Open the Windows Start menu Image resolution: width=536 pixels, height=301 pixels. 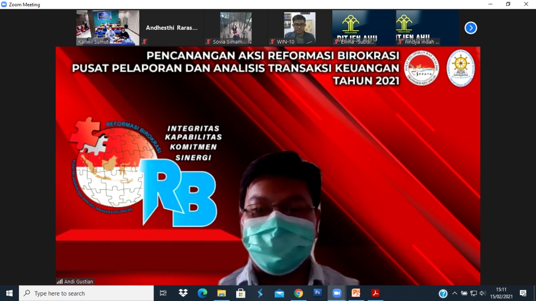[x=9, y=293]
